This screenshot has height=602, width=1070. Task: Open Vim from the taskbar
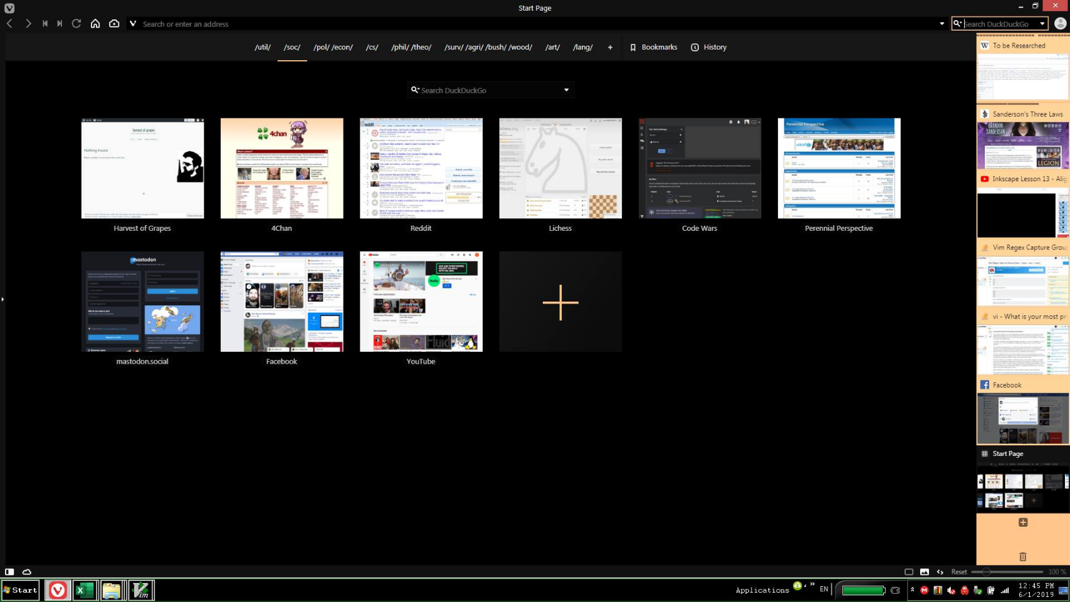(x=142, y=590)
